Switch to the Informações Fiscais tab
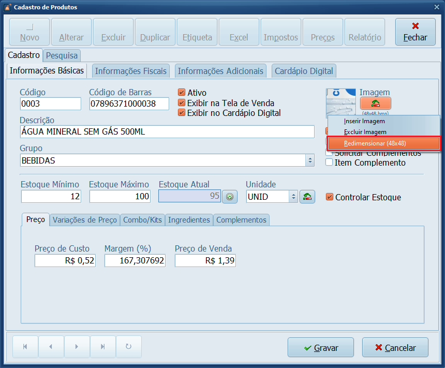 (x=131, y=71)
